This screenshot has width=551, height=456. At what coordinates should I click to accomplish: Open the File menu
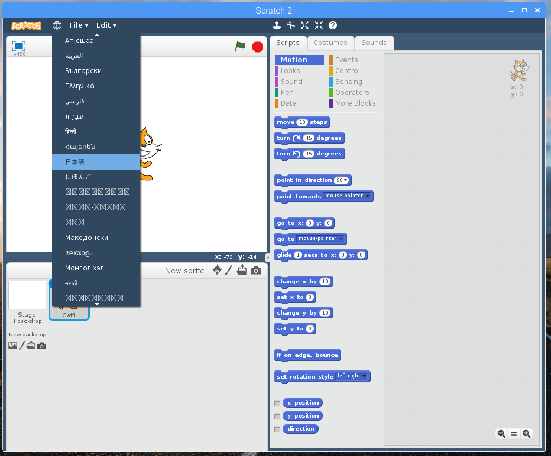click(79, 25)
